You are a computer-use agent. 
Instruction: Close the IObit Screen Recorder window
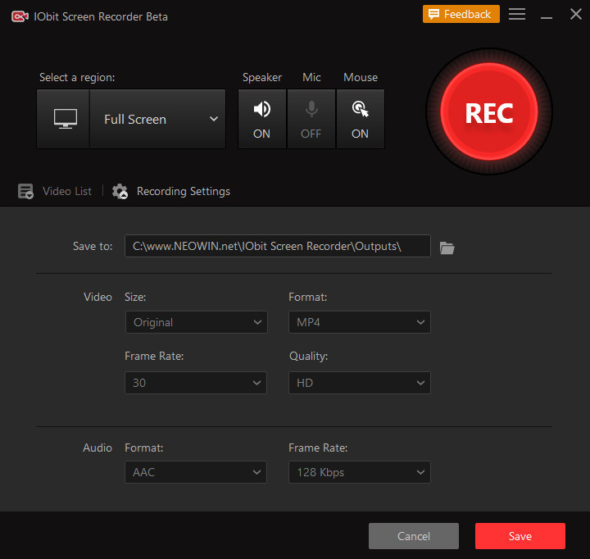point(575,15)
